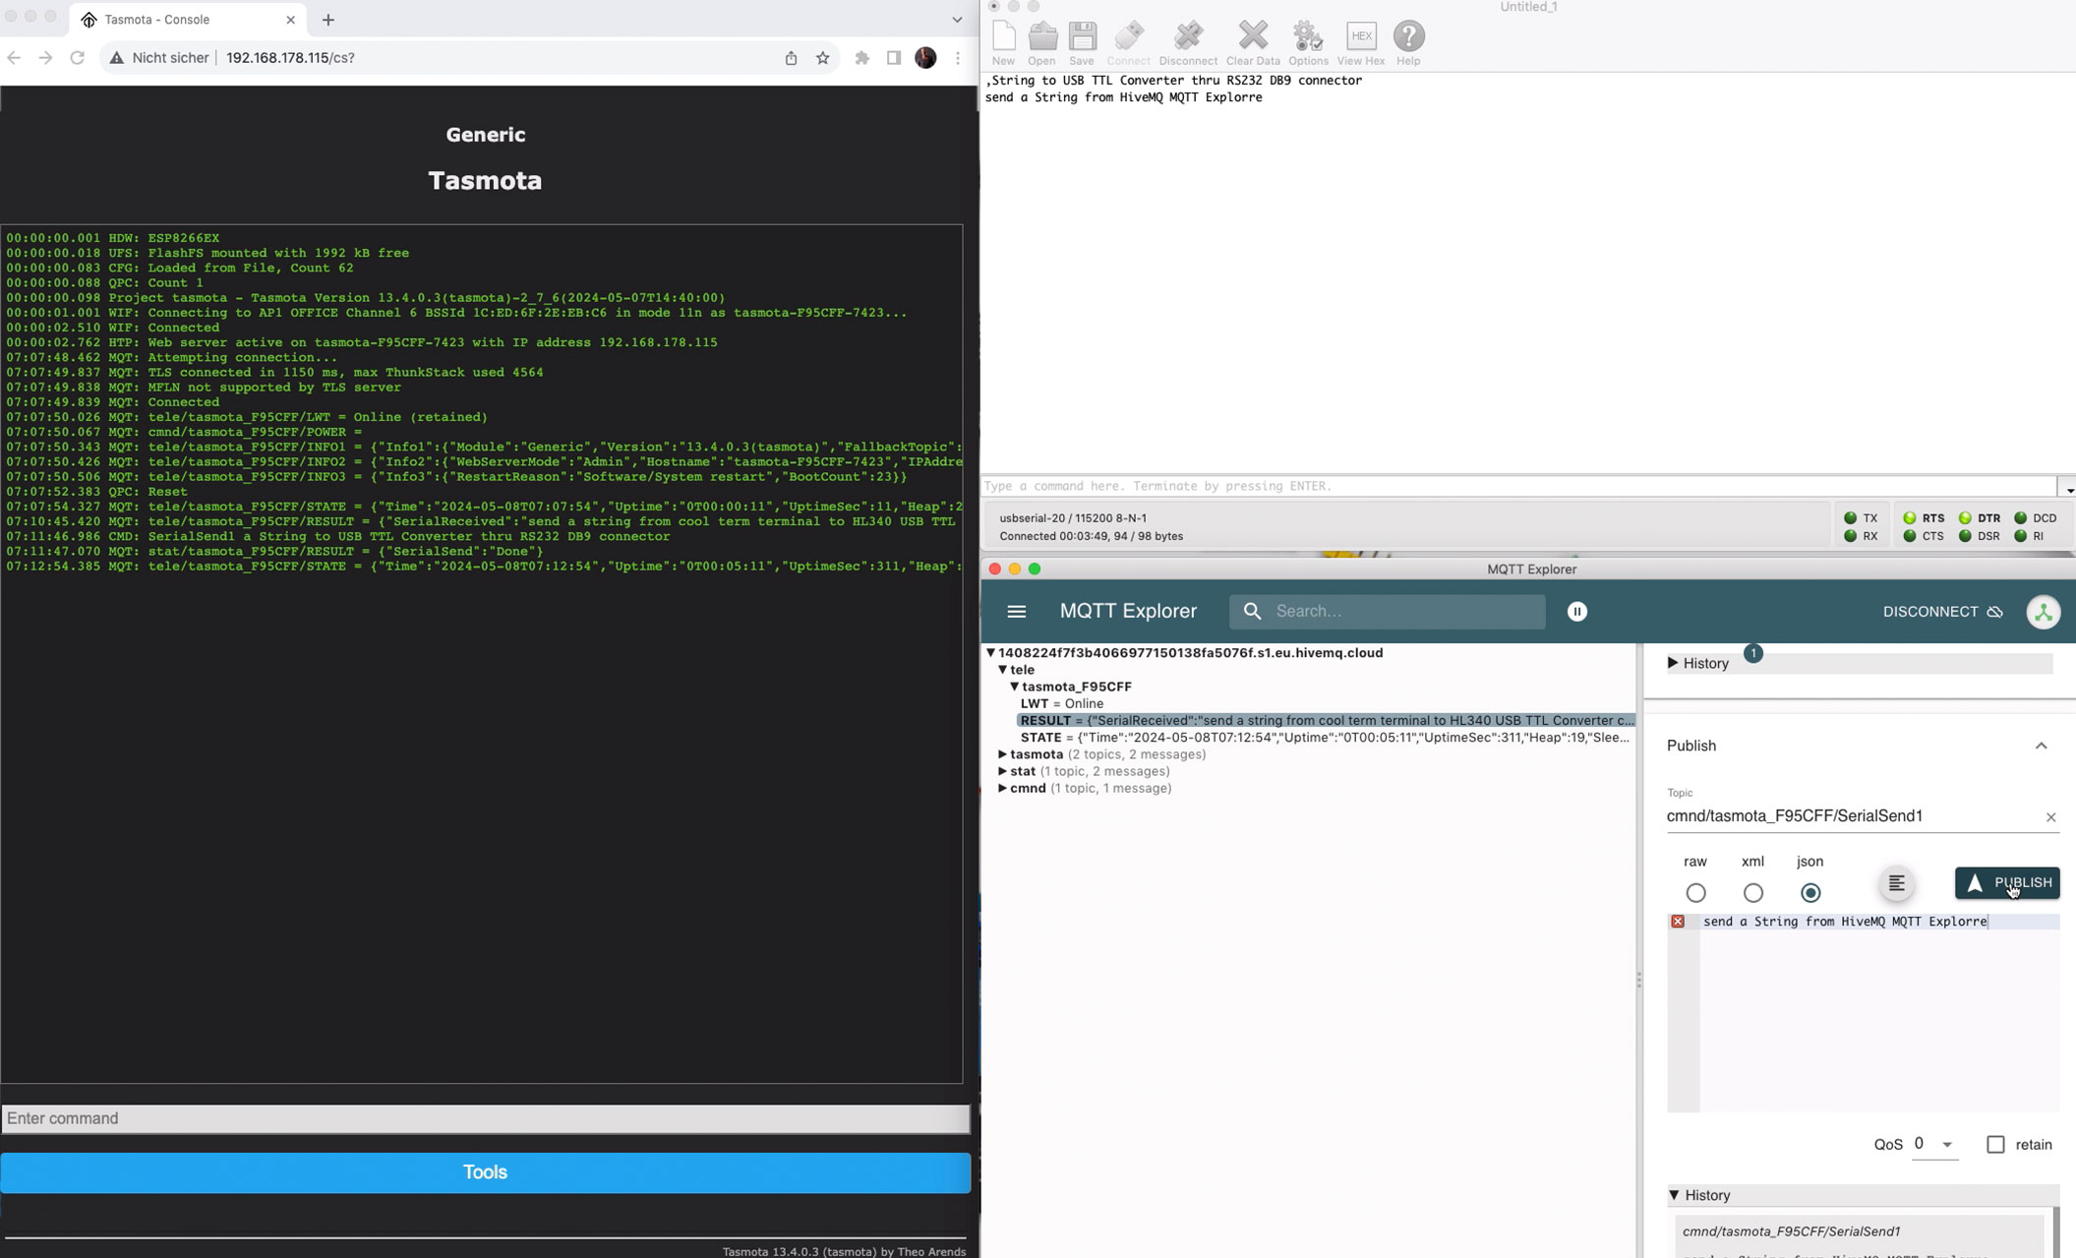Click the PUBLISH button
This screenshot has height=1258, width=2076.
pos(2007,883)
